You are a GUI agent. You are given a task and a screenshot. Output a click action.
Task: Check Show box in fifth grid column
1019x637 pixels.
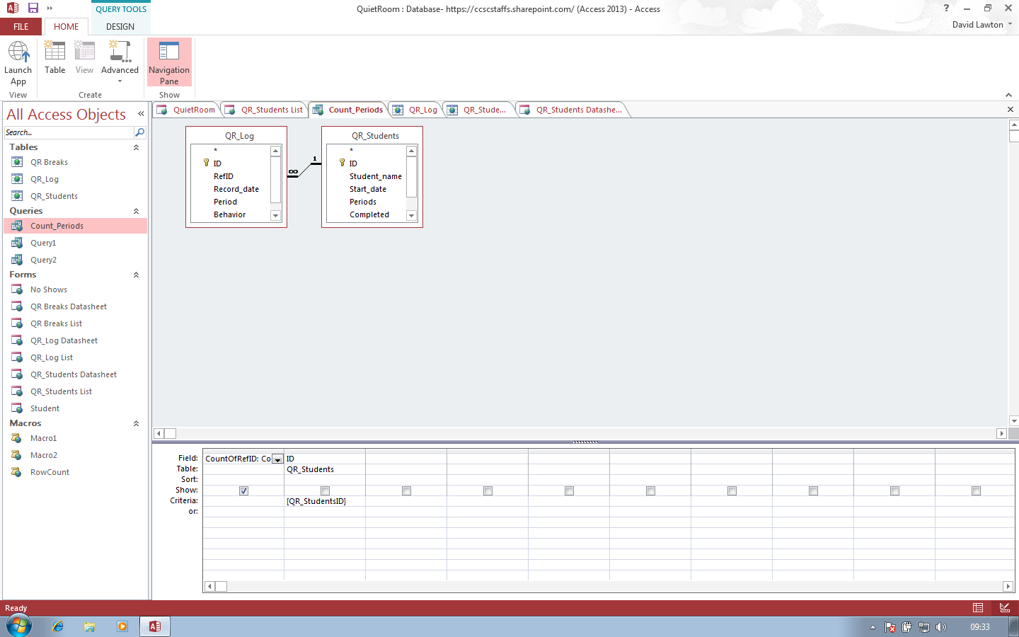coord(569,490)
